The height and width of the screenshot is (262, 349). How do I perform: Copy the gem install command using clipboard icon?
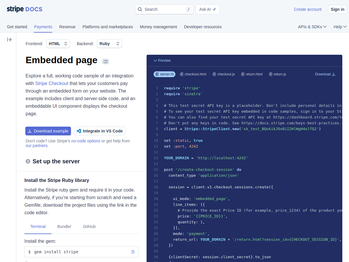point(133,252)
